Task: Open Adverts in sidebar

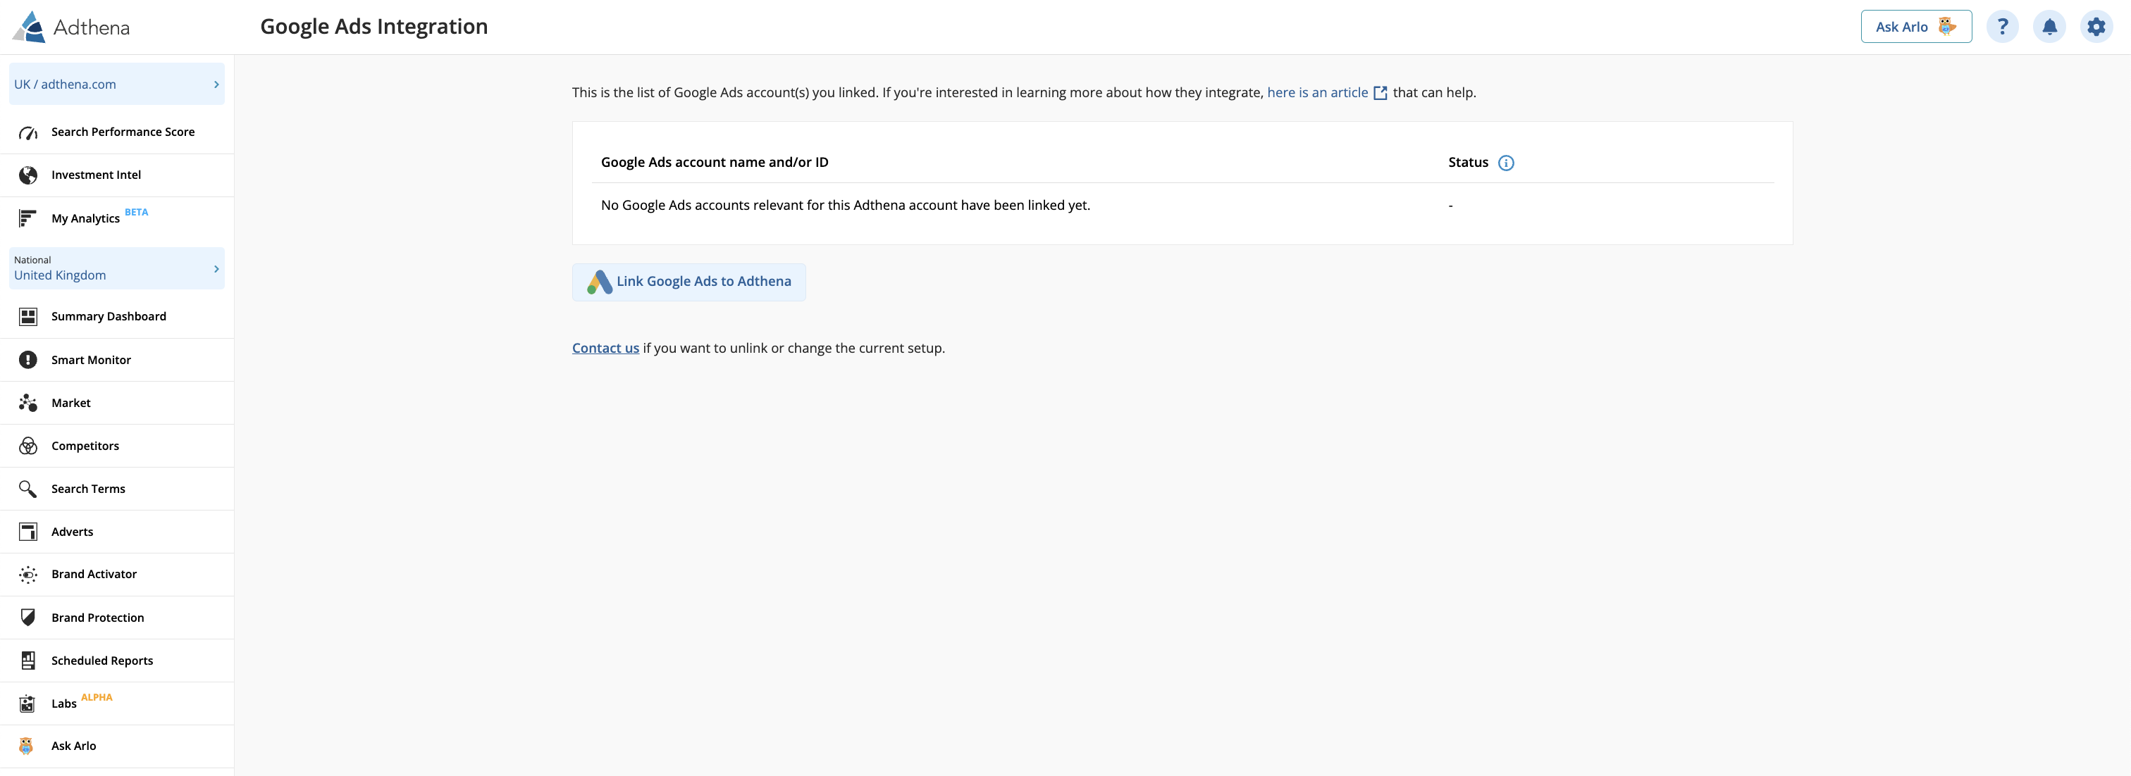Action: (117, 532)
